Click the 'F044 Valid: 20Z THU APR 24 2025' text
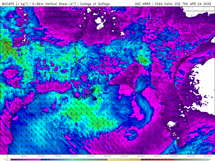 pos(183,4)
